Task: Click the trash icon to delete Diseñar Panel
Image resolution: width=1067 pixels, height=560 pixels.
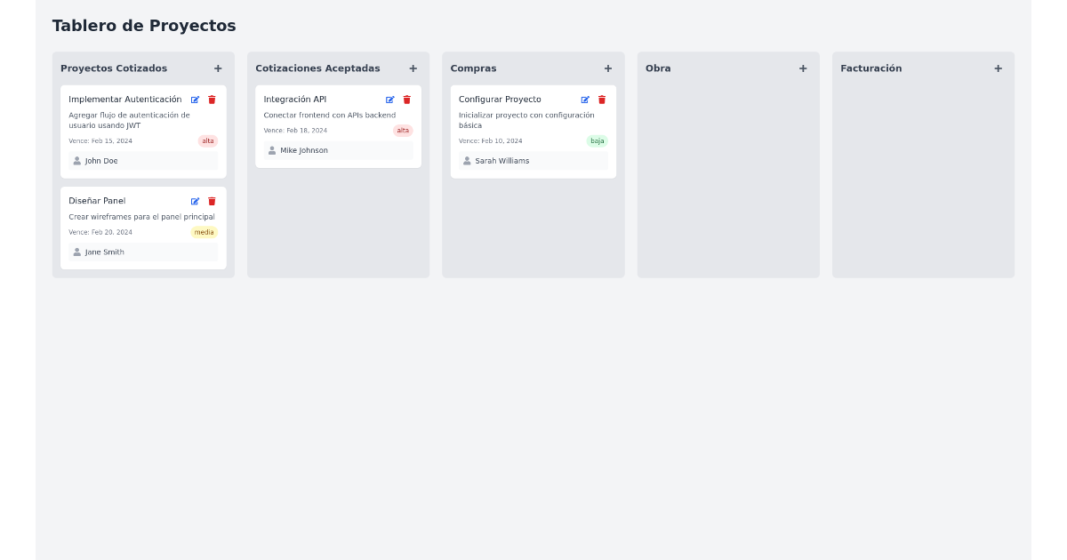Action: [x=212, y=201]
